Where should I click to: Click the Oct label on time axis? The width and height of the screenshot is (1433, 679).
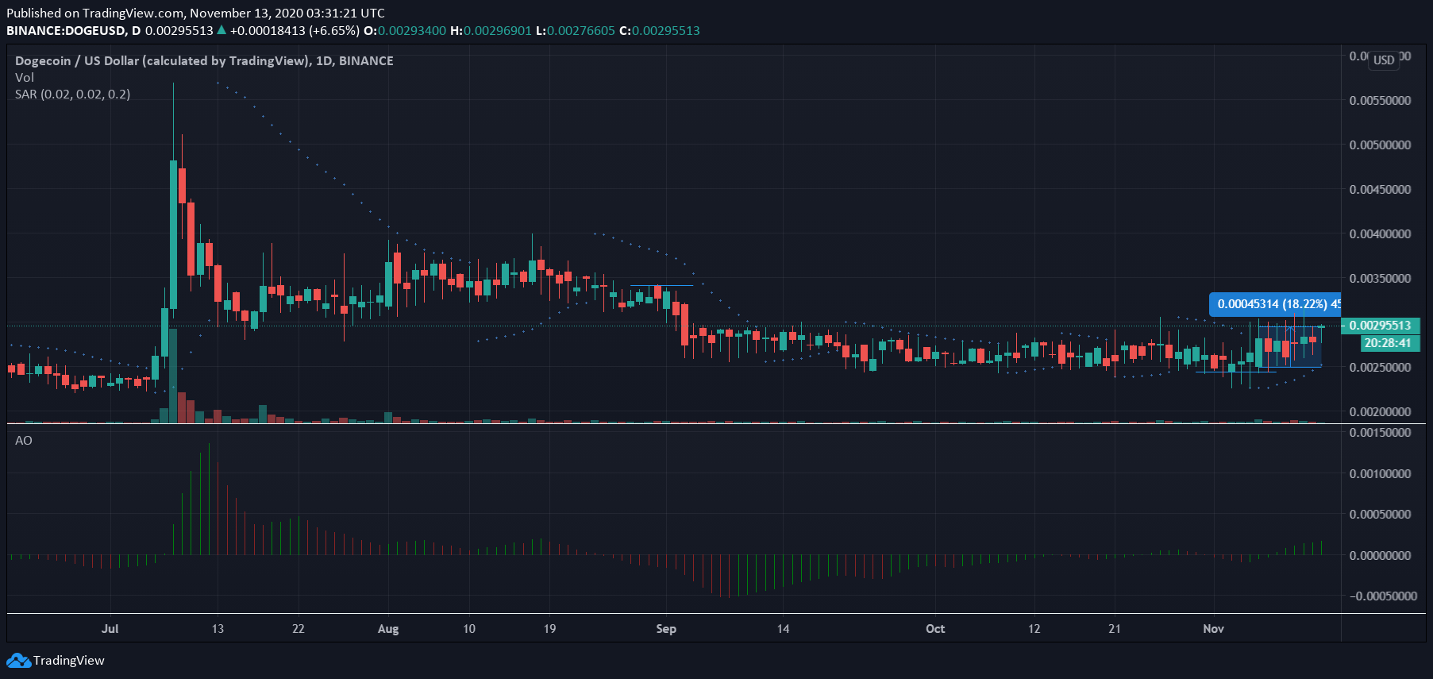(935, 628)
